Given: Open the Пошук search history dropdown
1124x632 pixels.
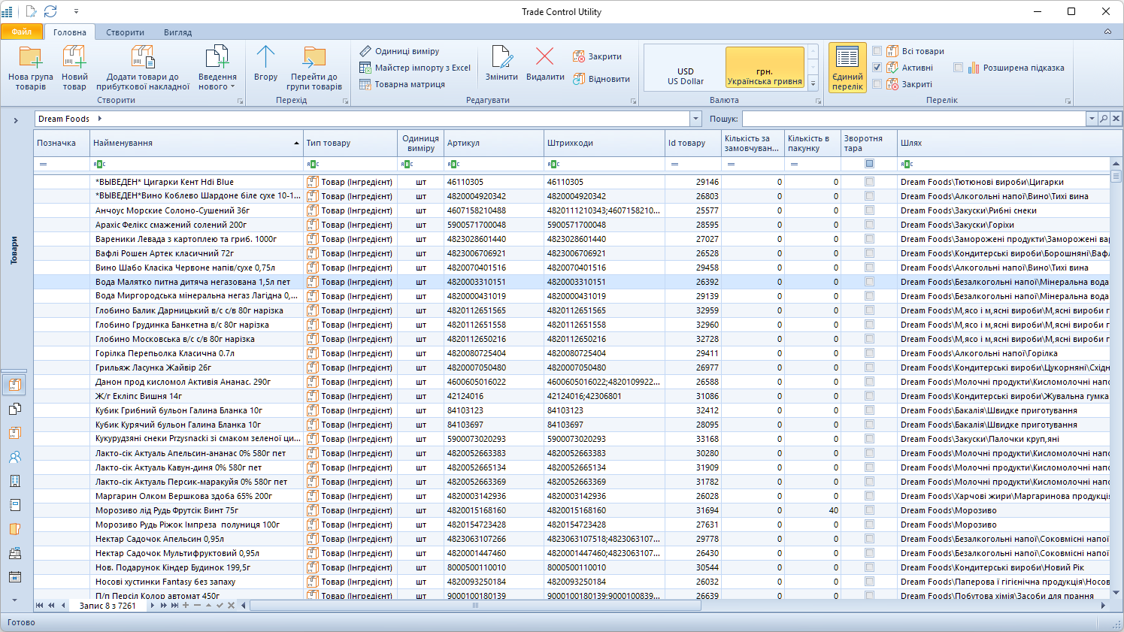Looking at the screenshot, I should click(1091, 119).
